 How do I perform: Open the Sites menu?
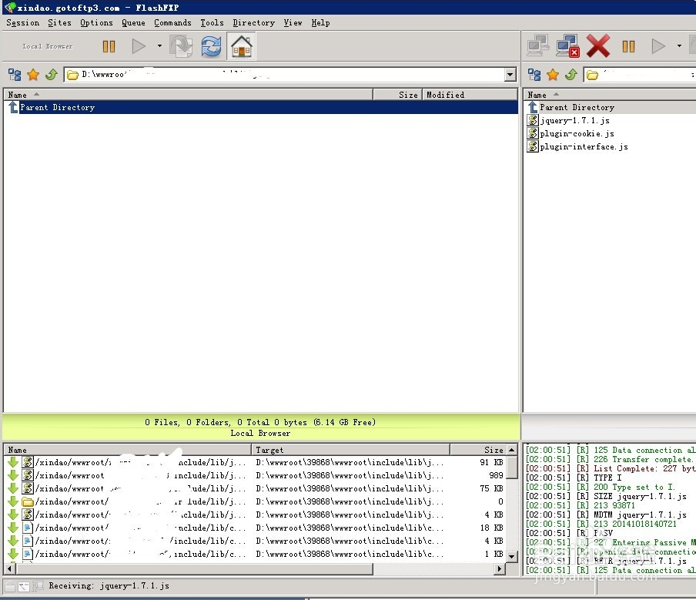(59, 22)
